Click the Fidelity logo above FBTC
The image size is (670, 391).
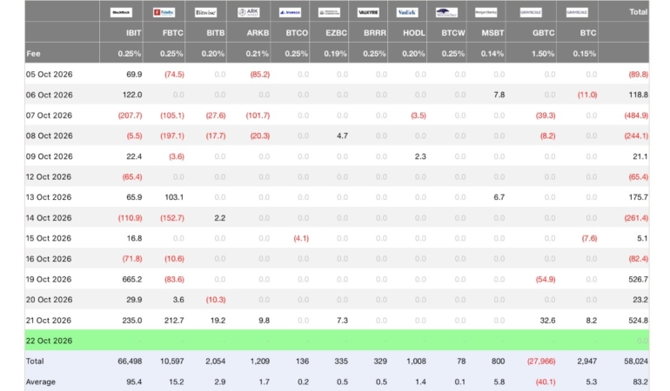[164, 12]
